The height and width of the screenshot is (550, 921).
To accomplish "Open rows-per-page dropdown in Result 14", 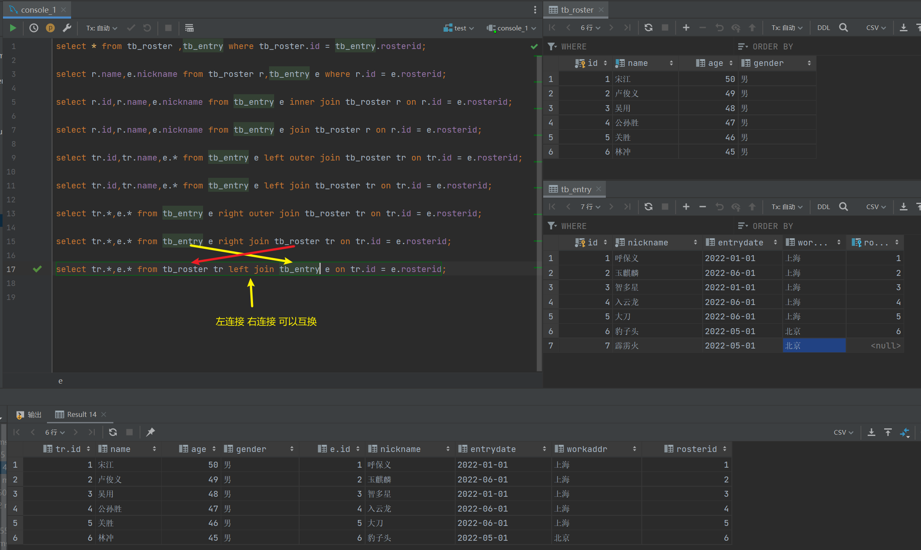I will coord(55,432).
